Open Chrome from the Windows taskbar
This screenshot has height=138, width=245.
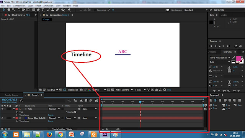(x=60, y=135)
